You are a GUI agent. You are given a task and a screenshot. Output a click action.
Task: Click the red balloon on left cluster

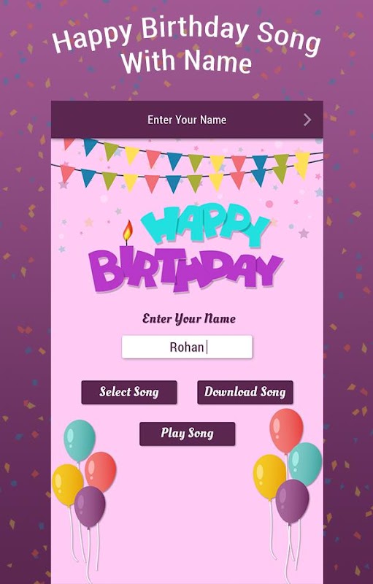pyautogui.click(x=101, y=472)
